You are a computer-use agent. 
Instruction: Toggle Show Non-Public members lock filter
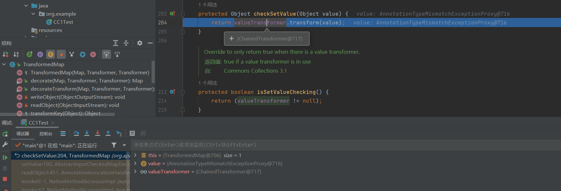coord(61,54)
